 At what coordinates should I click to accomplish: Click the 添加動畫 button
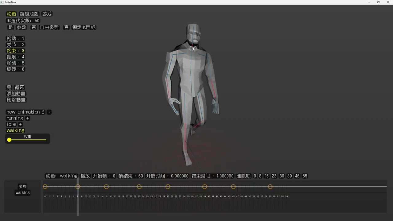(x=16, y=94)
